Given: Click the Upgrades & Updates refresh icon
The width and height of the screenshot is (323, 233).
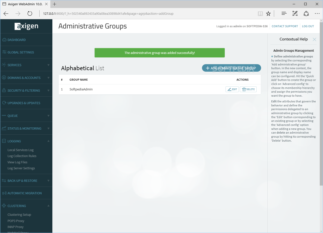Looking at the screenshot, I should [x=4, y=103].
